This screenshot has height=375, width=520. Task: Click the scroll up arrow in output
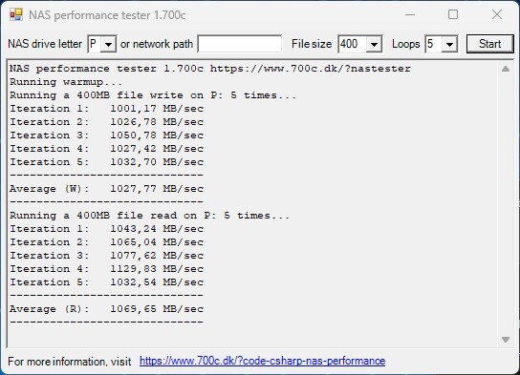(506, 69)
